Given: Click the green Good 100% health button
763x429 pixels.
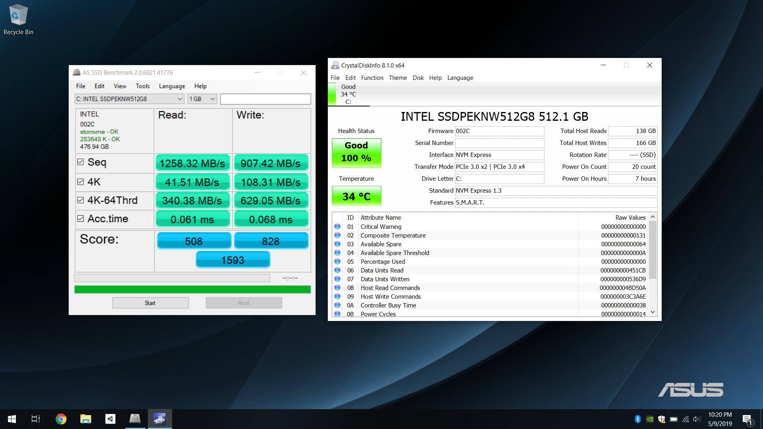Looking at the screenshot, I should click(x=356, y=153).
